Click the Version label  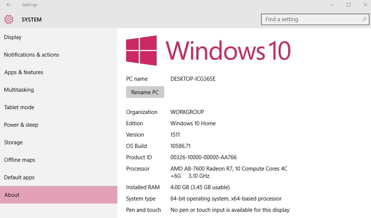pyautogui.click(x=135, y=135)
